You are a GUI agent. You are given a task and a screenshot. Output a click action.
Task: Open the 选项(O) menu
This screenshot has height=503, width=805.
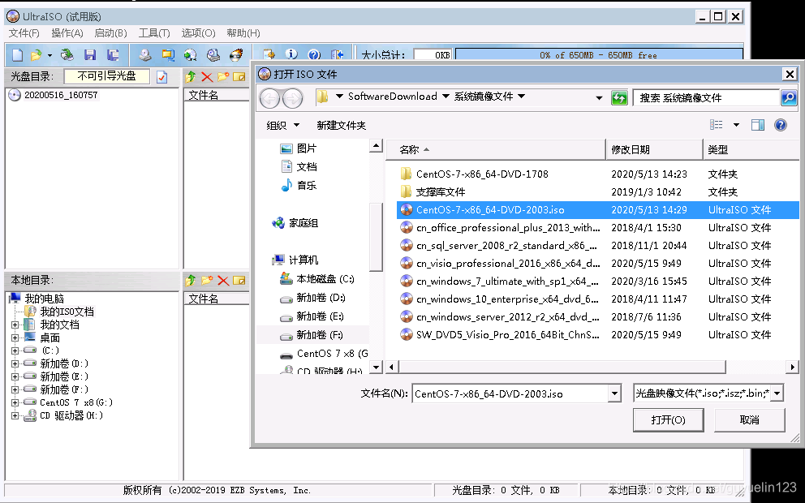coord(198,32)
